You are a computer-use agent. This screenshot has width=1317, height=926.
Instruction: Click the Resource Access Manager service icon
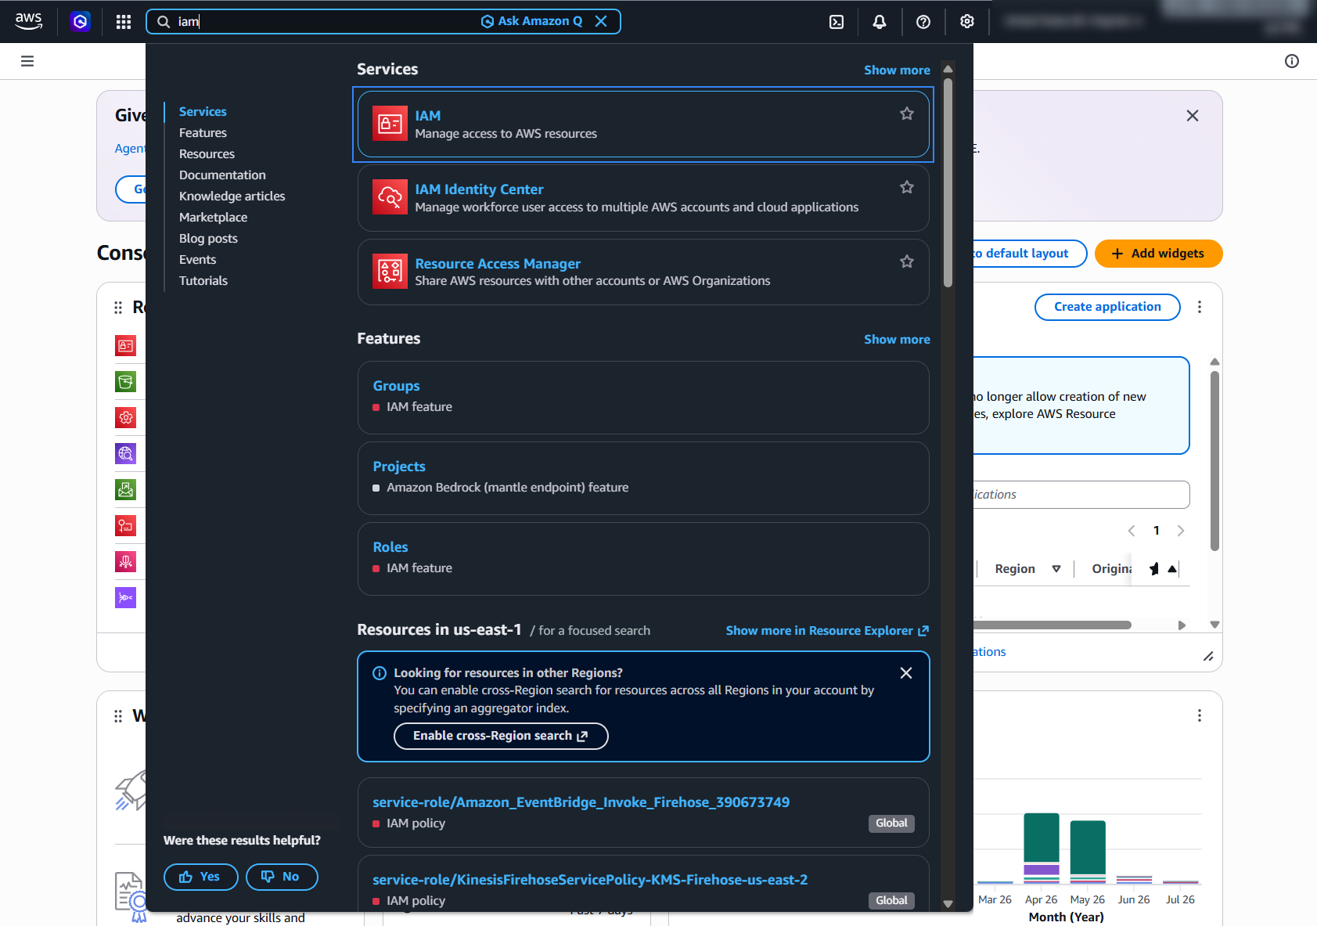pos(390,272)
